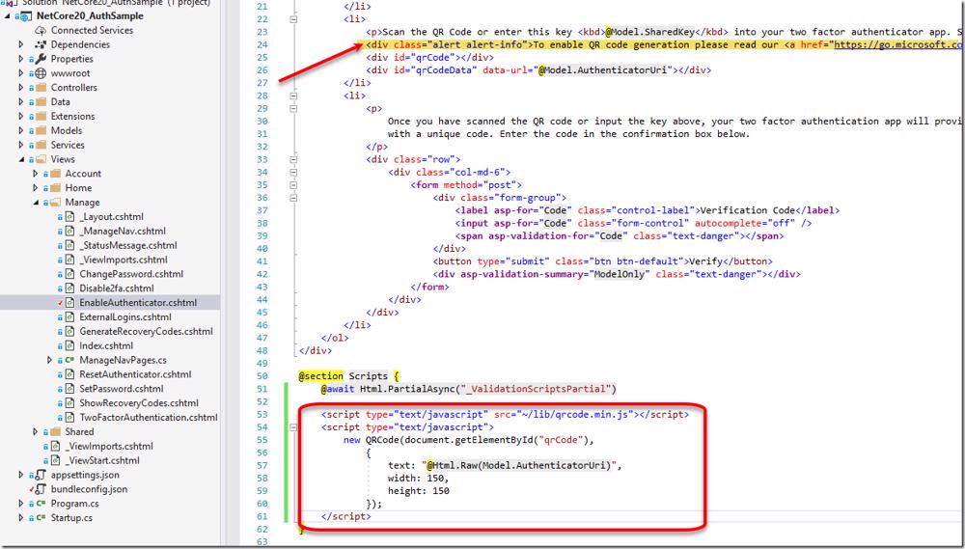Image resolution: width=965 pixels, height=549 pixels.
Task: Click the ManageNavPages.cs C# file icon
Action: point(69,360)
